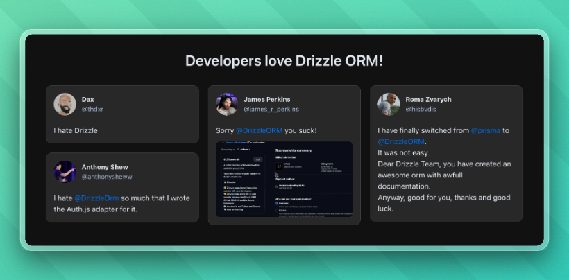Open the @james_r_perkins handle
The image size is (569, 280).
point(271,110)
